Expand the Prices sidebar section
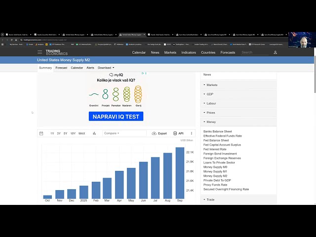This screenshot has width=316, height=237. click(x=238, y=113)
